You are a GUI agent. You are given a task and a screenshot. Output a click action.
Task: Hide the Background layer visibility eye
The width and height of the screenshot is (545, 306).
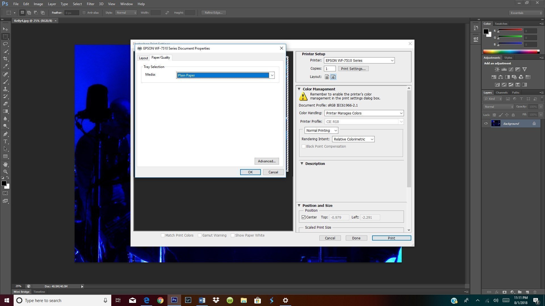coord(486,124)
